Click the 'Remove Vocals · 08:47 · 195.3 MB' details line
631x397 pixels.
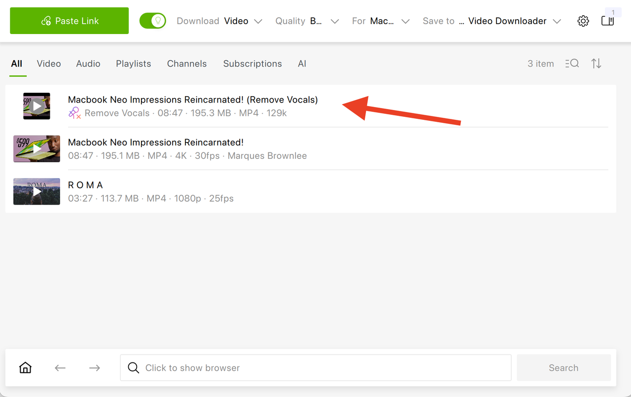[185, 113]
